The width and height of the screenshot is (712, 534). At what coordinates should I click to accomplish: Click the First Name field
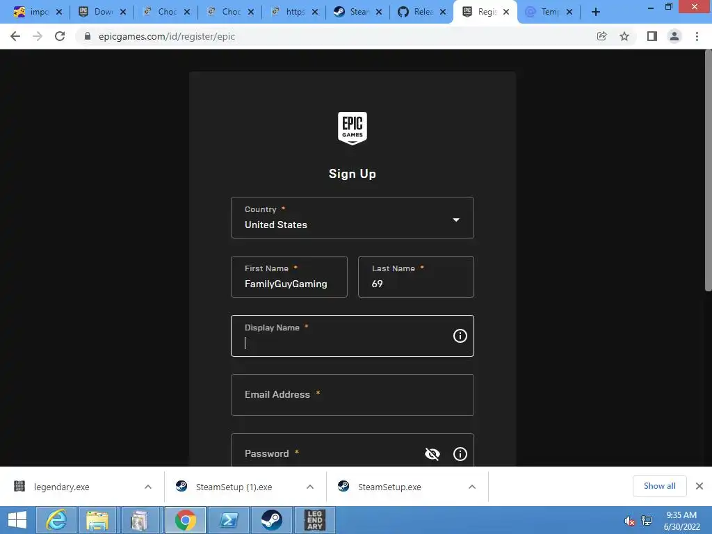[289, 277]
